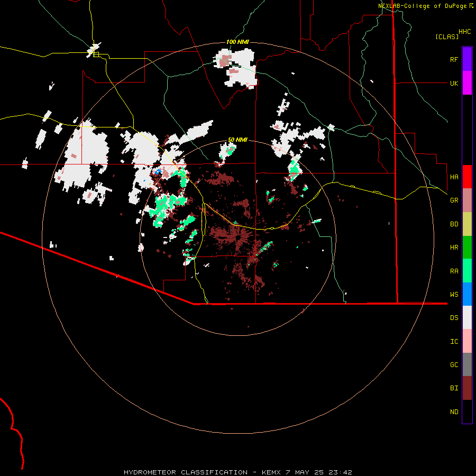Click the BD legend label
This screenshot has height=476, width=476.
pos(454,224)
